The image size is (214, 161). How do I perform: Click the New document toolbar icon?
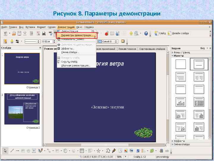5,33
